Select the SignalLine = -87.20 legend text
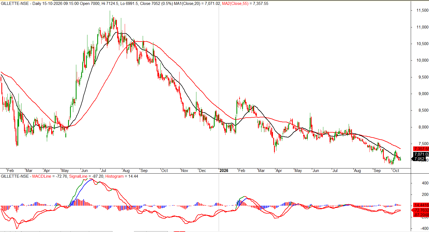Viewport: 429px width, 232px height. click(86, 176)
